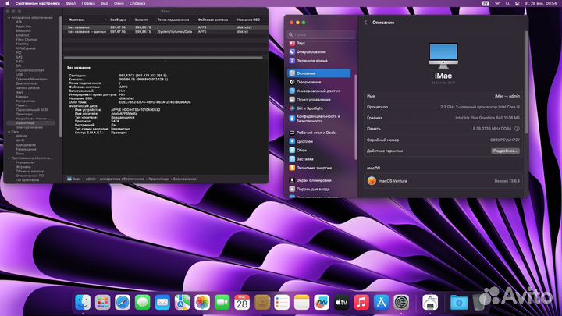
Task: Open the Окно menu
Action: pos(119,3)
